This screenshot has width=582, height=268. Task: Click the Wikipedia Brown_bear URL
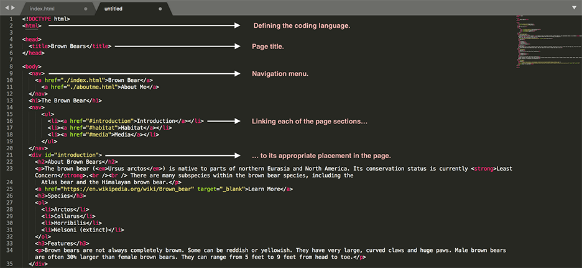[x=126, y=189]
